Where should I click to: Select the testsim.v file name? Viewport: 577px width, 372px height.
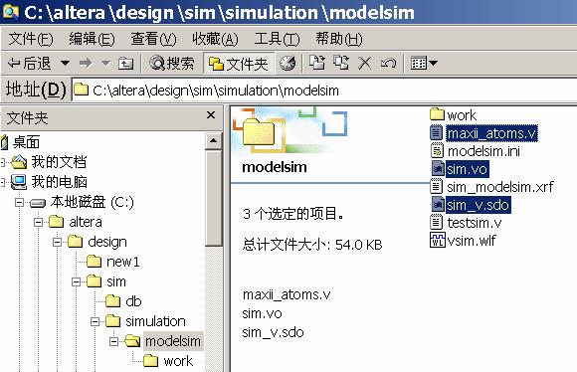point(475,223)
